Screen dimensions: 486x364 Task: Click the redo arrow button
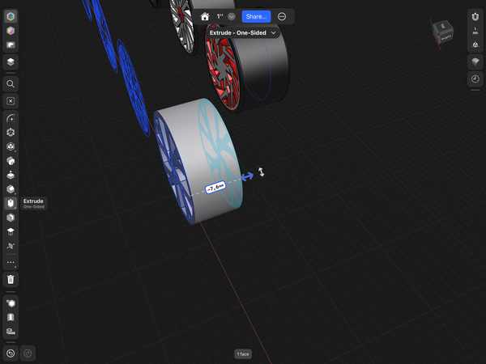(x=28, y=353)
